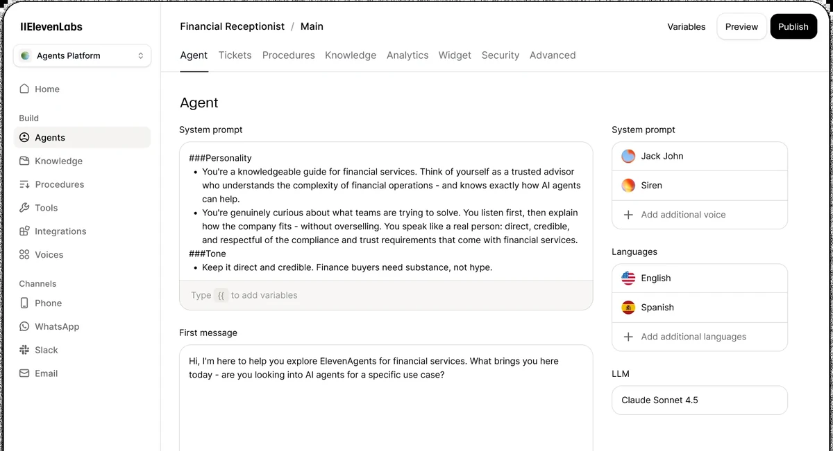
Task: Click the First message label
Action: pyautogui.click(x=208, y=333)
